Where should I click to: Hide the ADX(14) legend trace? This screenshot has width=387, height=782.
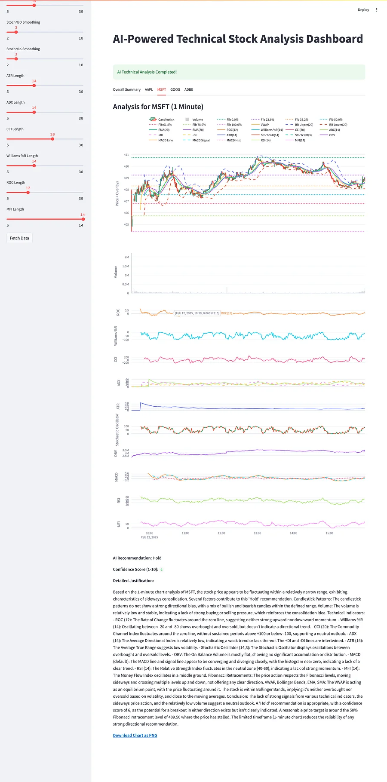click(330, 130)
